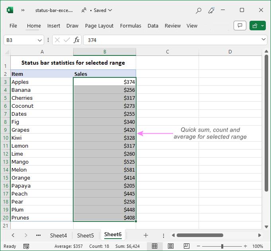Screen dimensions: 271x251
Task: Add a new sheet with plus icon
Action: click(x=146, y=235)
